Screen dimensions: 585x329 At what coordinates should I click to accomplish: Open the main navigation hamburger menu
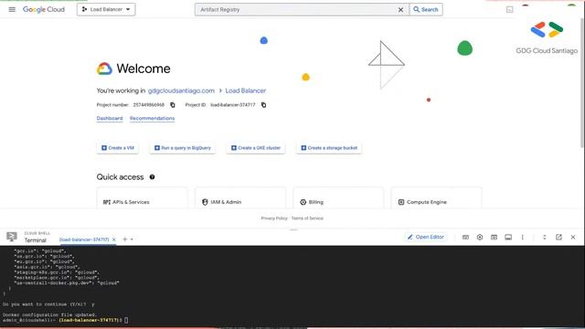click(12, 9)
